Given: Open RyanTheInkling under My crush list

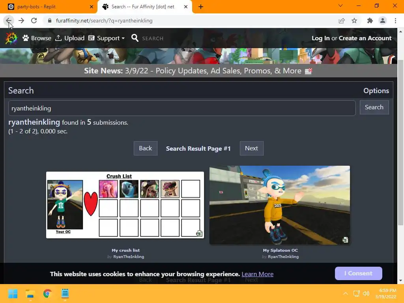Looking at the screenshot, I should tap(129, 256).
